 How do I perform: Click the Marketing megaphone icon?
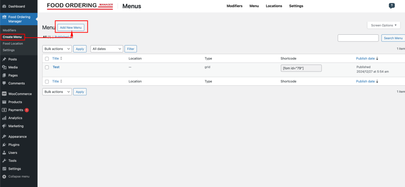[4, 126]
